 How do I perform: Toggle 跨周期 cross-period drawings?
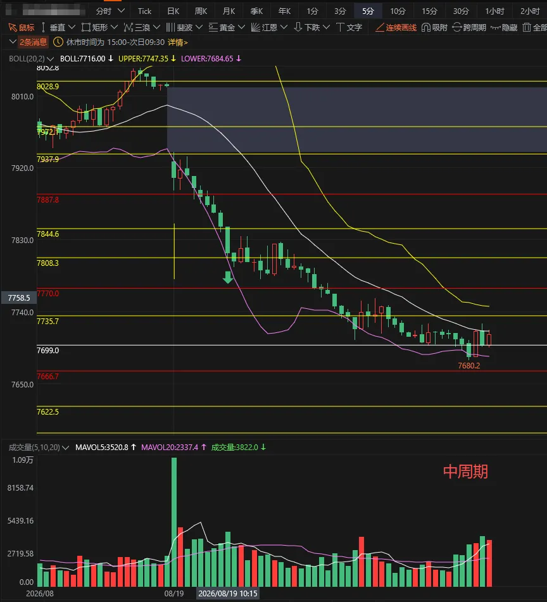tap(469, 28)
